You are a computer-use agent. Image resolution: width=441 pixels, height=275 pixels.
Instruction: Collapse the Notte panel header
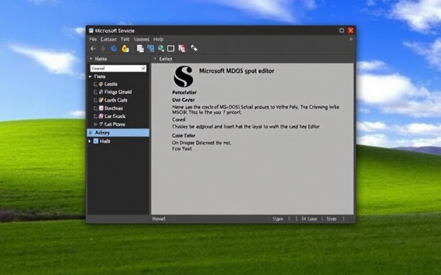pyautogui.click(x=91, y=59)
